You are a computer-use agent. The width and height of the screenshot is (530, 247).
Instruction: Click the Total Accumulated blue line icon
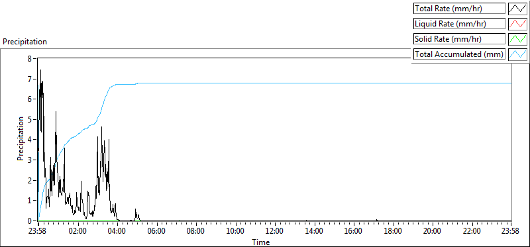518,54
